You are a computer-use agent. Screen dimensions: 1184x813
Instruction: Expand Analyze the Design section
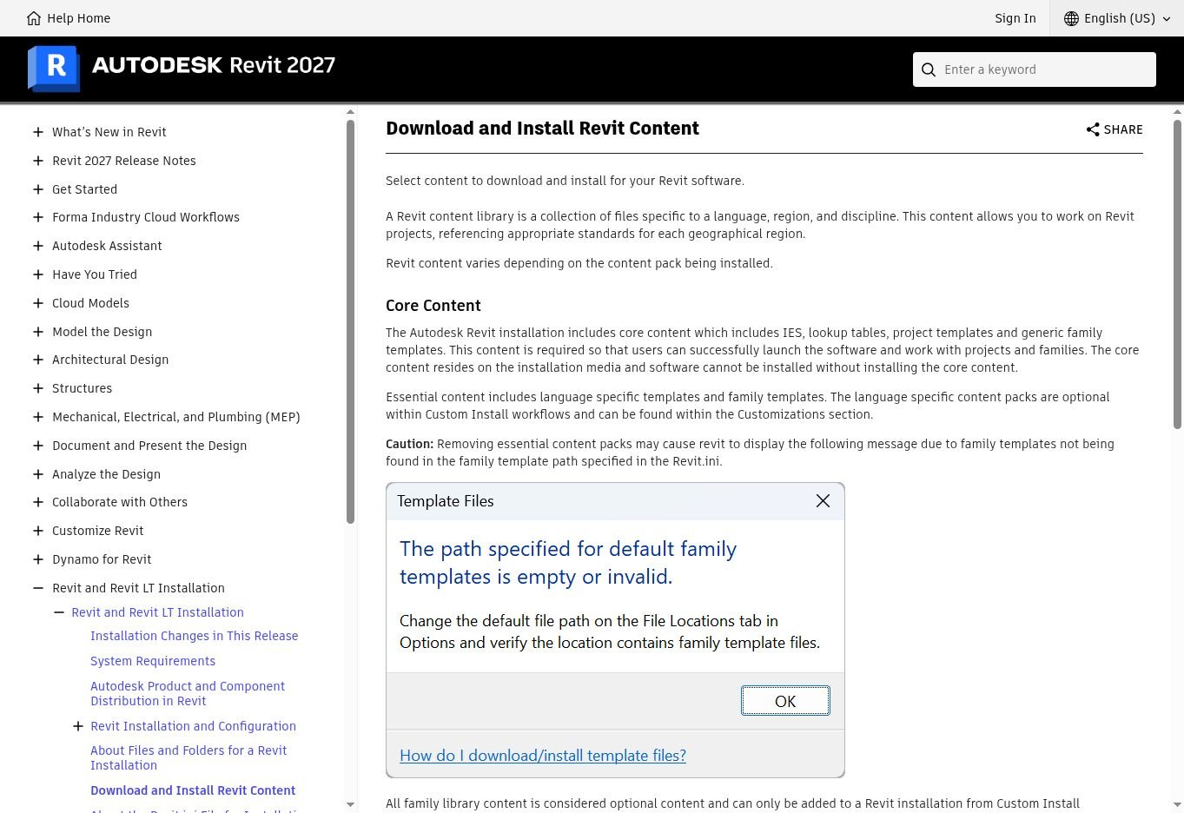pos(38,474)
